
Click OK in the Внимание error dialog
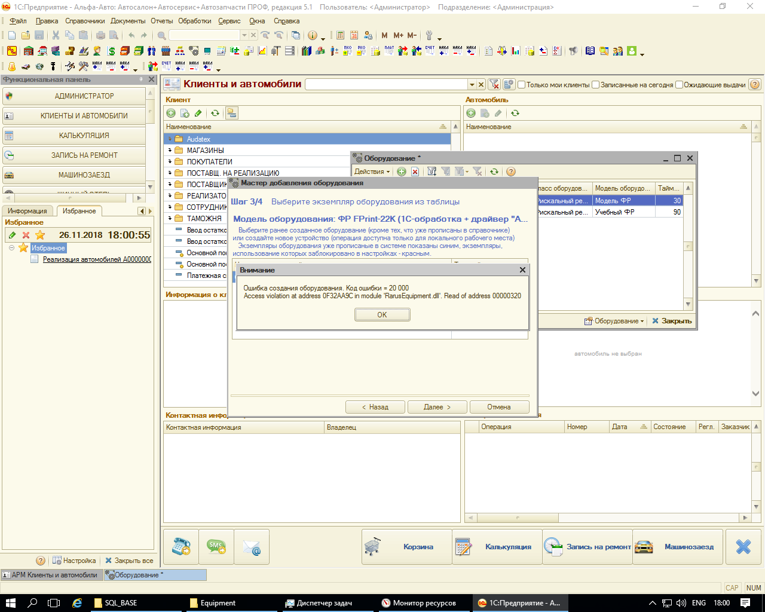pos(382,314)
